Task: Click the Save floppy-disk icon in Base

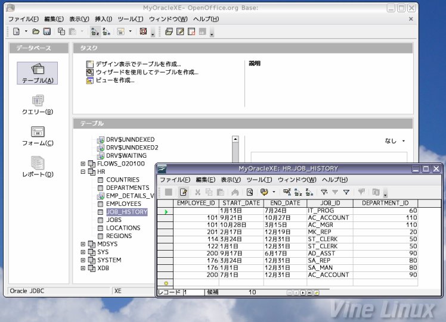Action: (x=47, y=32)
